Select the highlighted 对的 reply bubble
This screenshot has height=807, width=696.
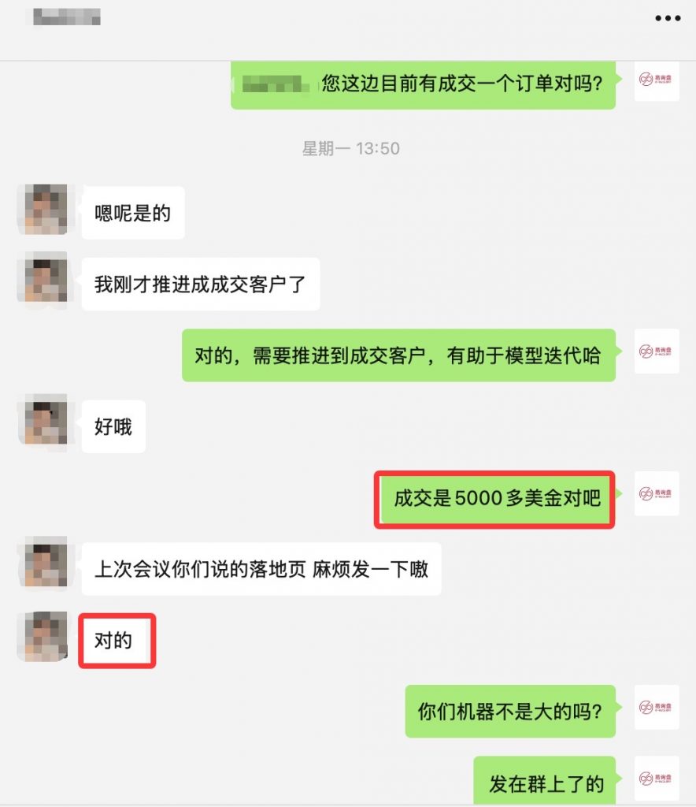(x=117, y=640)
